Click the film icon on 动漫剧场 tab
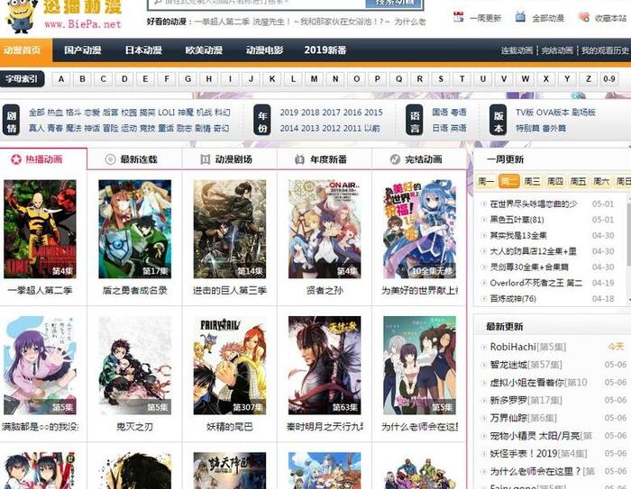 pos(205,159)
